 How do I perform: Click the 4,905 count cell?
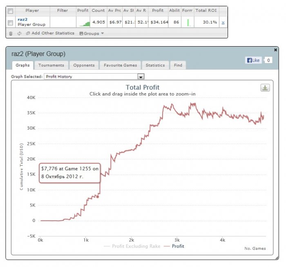point(99,22)
